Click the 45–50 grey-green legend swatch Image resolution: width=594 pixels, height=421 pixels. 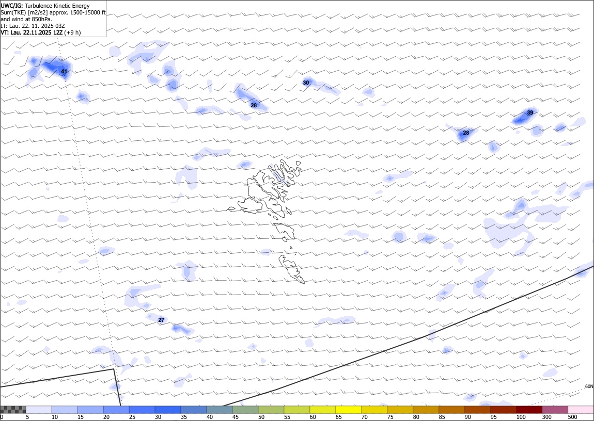coord(245,410)
